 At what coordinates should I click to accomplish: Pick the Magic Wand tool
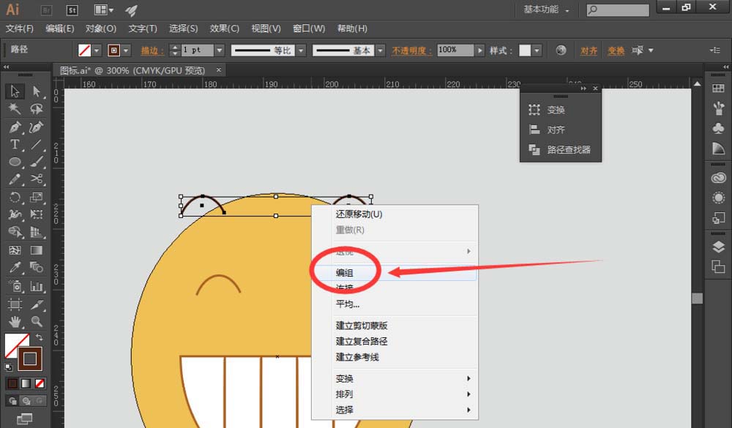(15, 109)
